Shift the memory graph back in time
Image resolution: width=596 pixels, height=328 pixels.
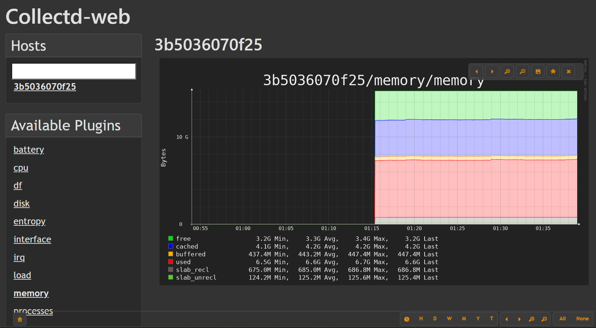pos(477,72)
